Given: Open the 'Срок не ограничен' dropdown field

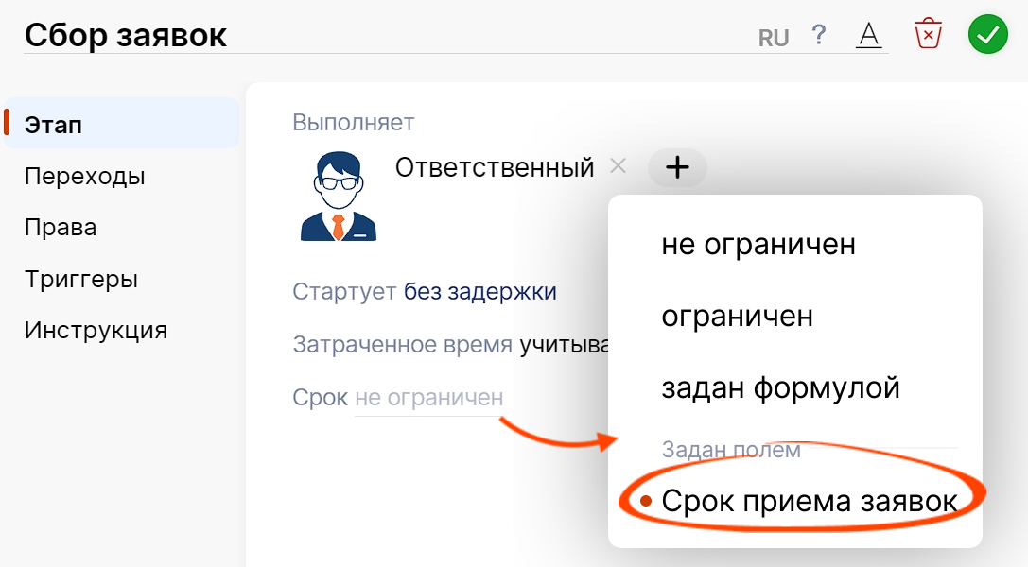Looking at the screenshot, I should coord(428,399).
